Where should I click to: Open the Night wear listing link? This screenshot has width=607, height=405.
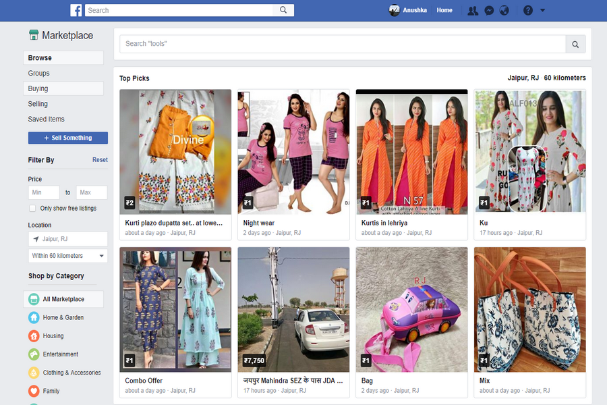[259, 222]
